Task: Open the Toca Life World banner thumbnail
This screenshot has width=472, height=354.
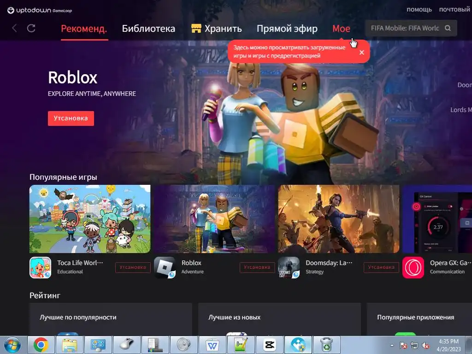Action: click(90, 219)
